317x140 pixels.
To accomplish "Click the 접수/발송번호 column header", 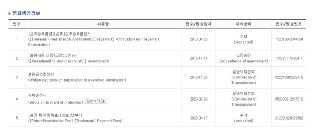I will (288, 24).
